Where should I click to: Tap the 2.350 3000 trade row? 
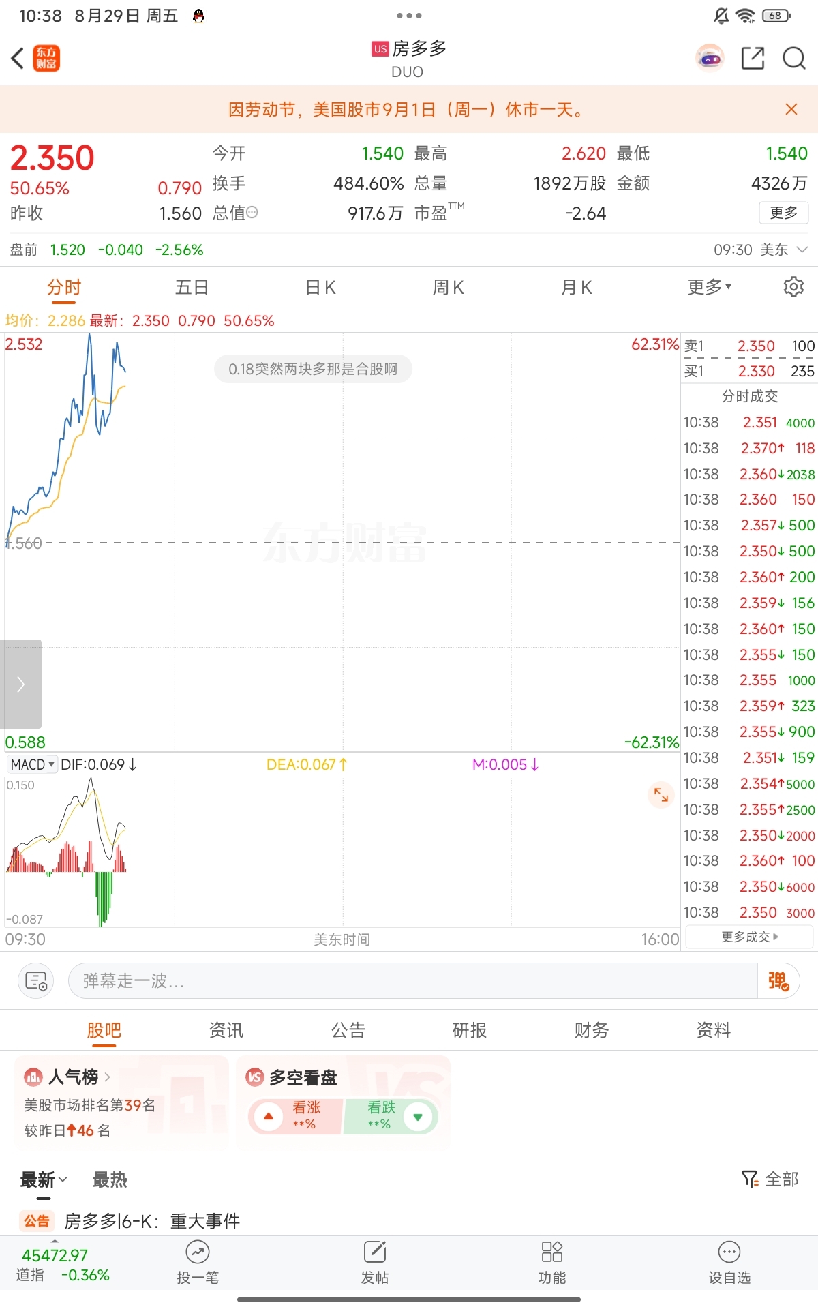[x=749, y=912]
